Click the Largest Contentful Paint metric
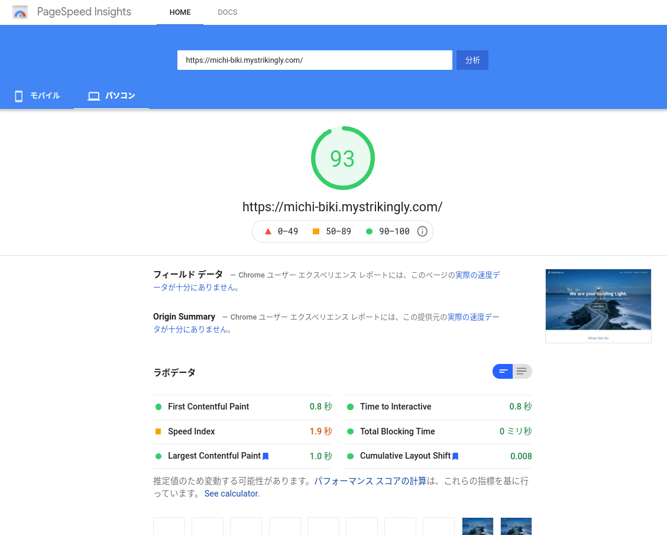 tap(243, 456)
